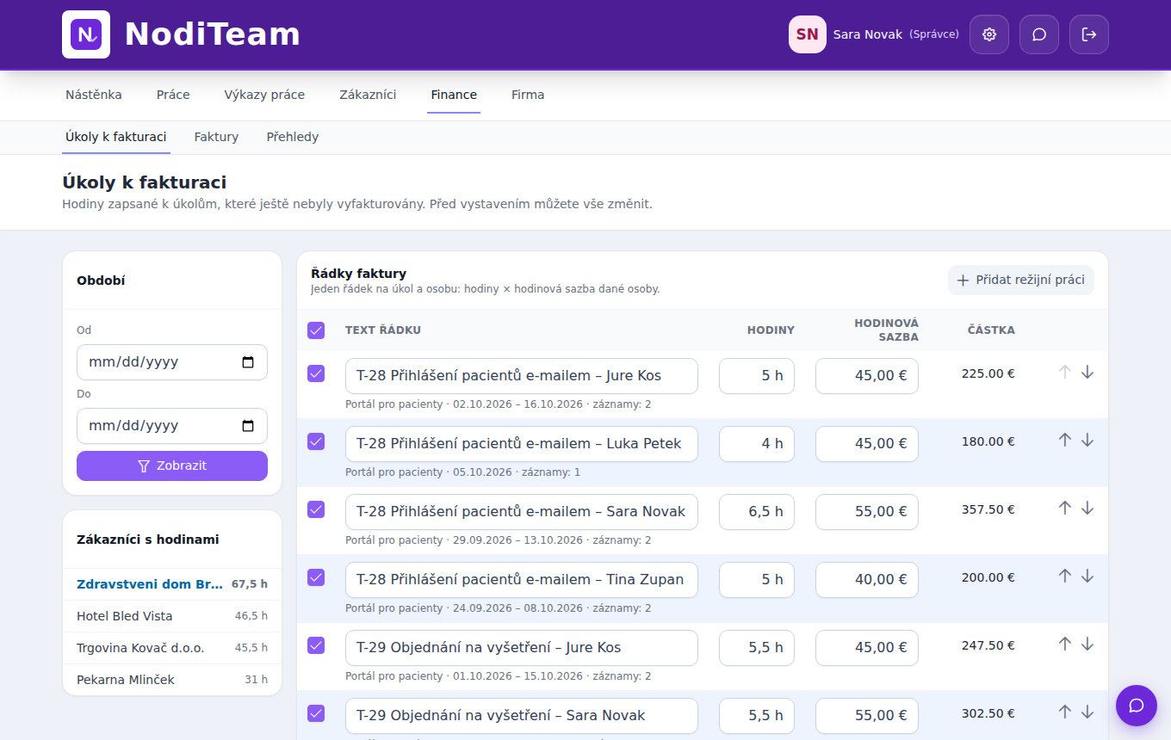Uncheck the Tina Zupan row checkbox
Image resolution: width=1171 pixels, height=740 pixels.
(316, 577)
